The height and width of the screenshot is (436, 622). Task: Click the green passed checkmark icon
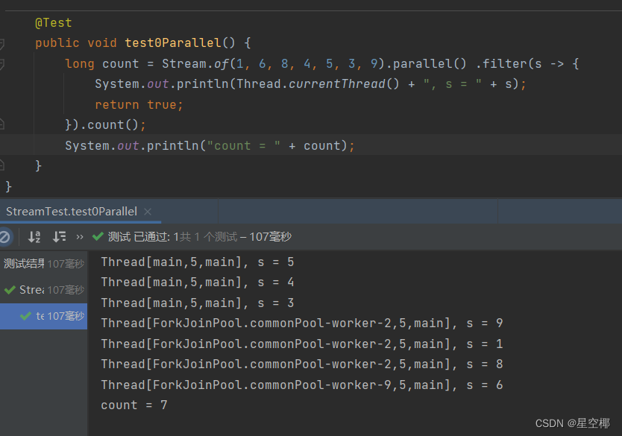click(97, 236)
